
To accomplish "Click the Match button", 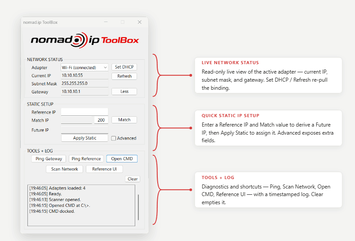I will 124,120.
